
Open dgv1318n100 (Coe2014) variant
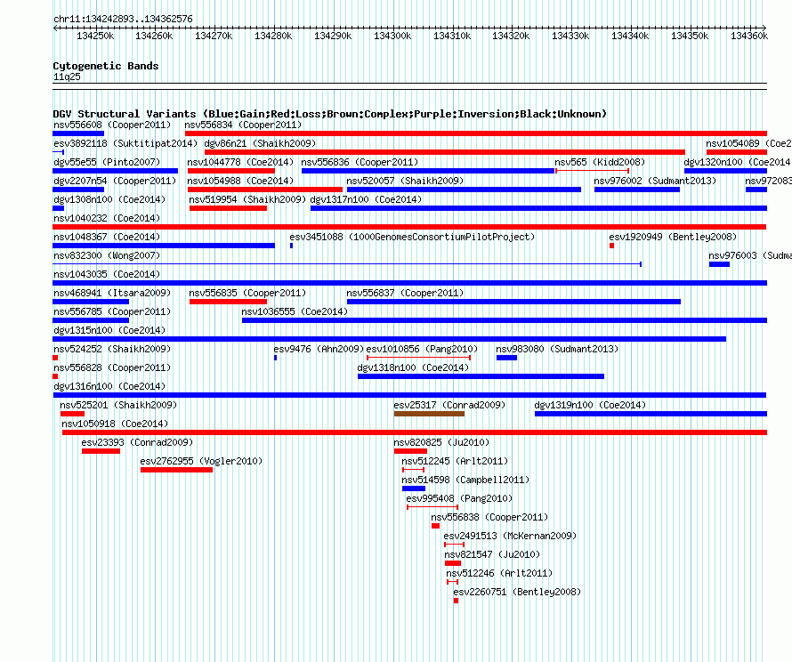413,367
